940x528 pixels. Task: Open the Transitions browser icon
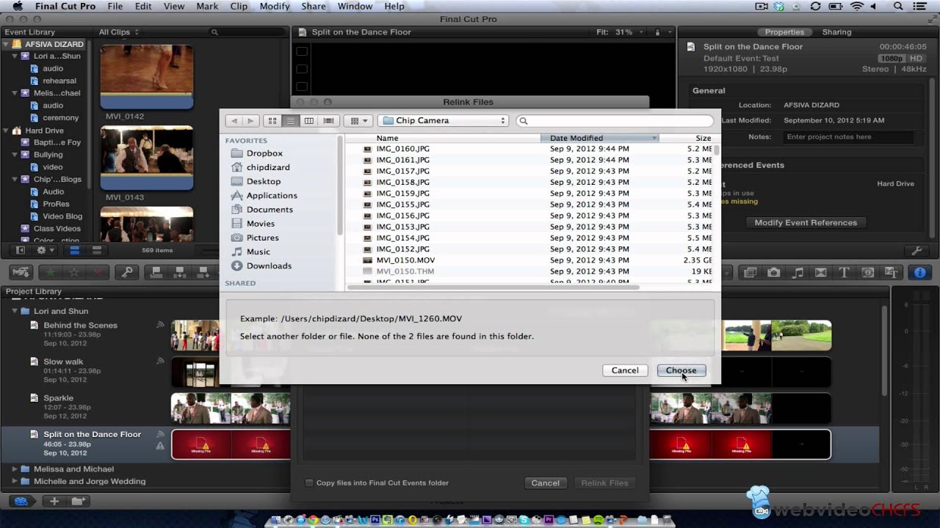pyautogui.click(x=821, y=273)
